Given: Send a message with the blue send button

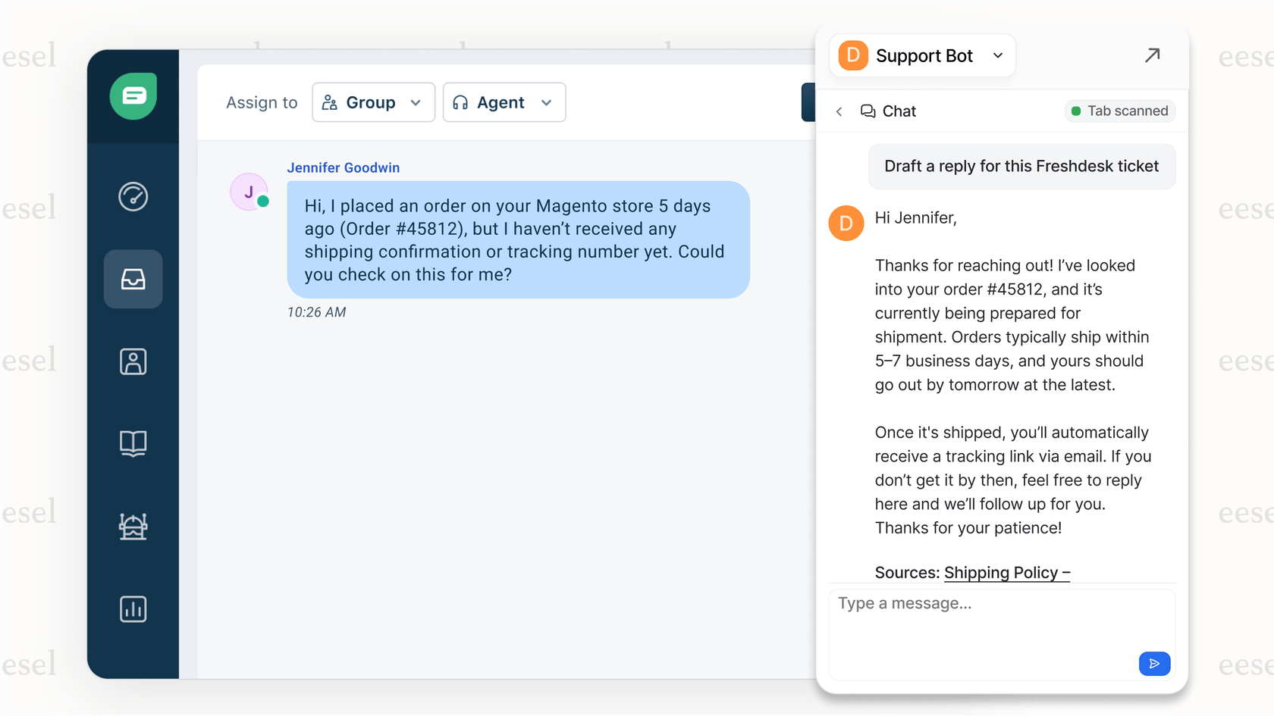Looking at the screenshot, I should click(1154, 663).
